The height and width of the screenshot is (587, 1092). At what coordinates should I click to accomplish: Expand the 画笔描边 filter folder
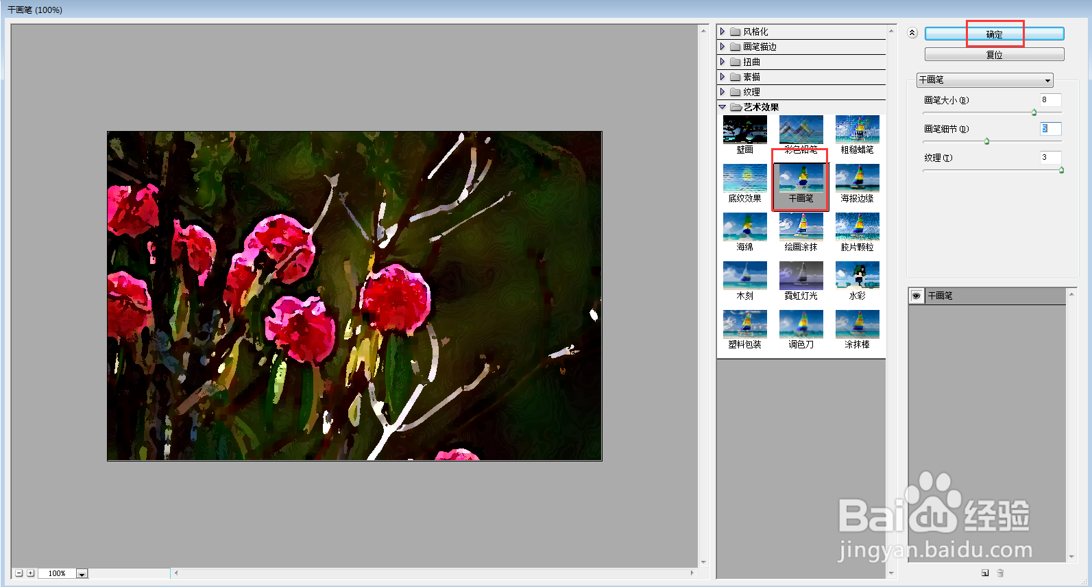[723, 47]
